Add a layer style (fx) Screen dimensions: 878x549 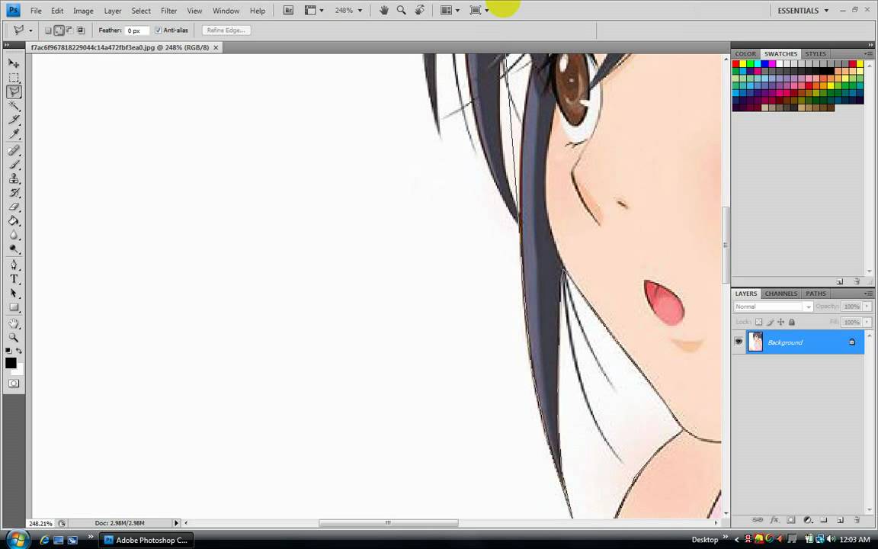[x=774, y=520]
